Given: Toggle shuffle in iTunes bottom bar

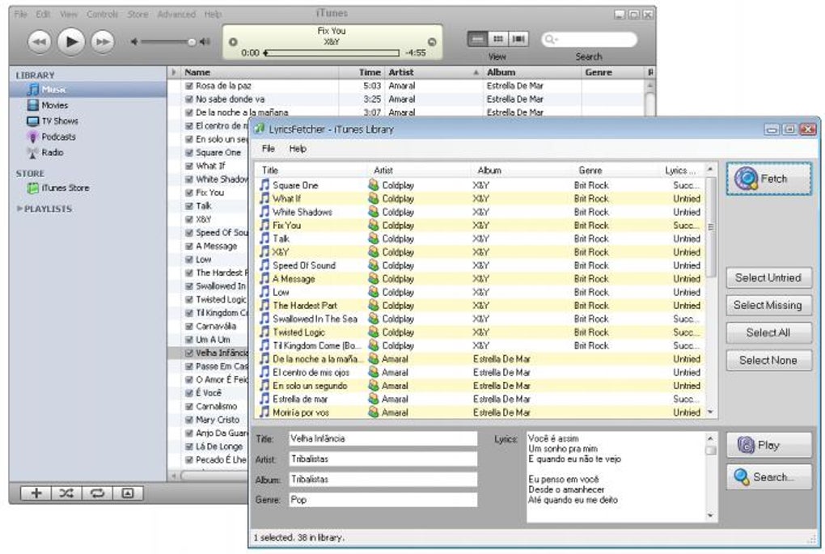Looking at the screenshot, I should point(66,493).
